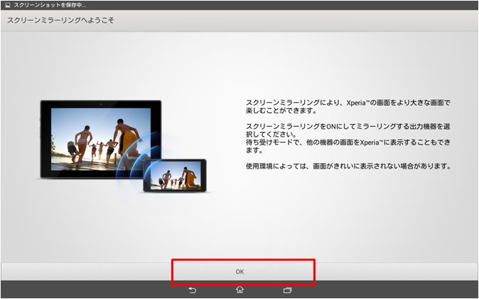Tap the small smartphone illustration
Screen dimensions: 479x299
(174, 175)
